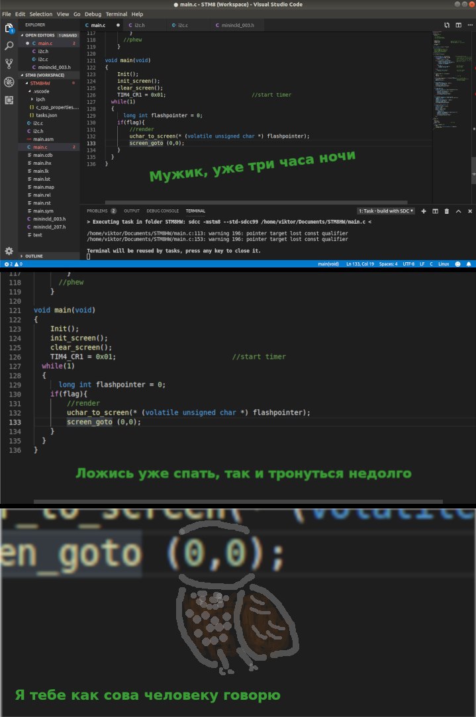Open the Manage gear menu

coord(9,250)
